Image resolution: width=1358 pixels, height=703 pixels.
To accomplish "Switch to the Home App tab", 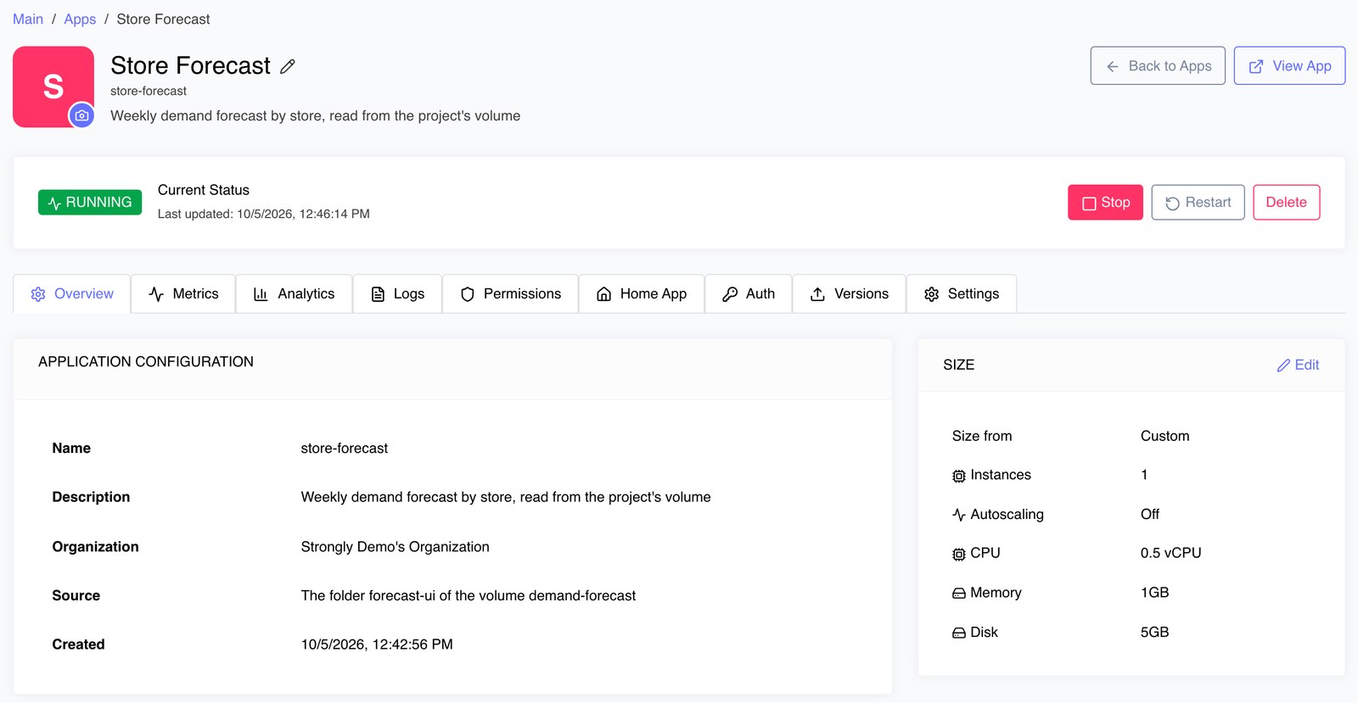I will coord(642,293).
